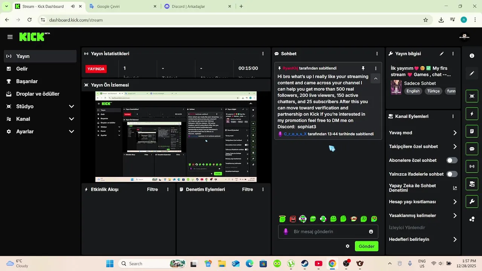The width and height of the screenshot is (482, 271).
Task: Click the pin icon on pinned message
Action: [x=363, y=69]
